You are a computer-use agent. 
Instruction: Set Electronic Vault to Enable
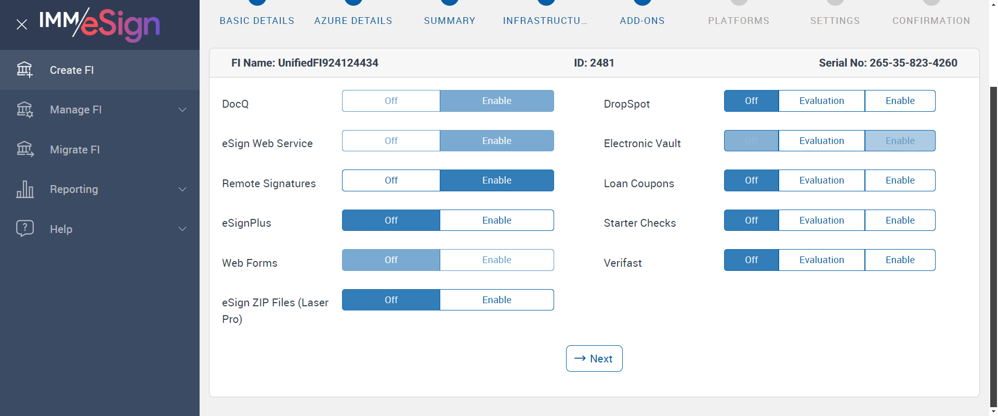pyautogui.click(x=900, y=141)
